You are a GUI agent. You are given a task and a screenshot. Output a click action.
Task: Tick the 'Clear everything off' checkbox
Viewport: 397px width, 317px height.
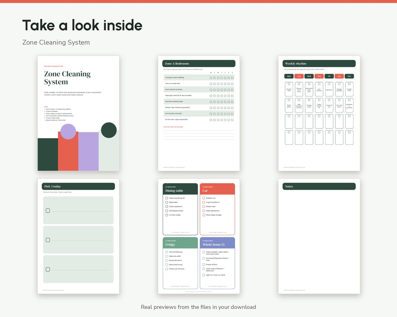(x=167, y=198)
